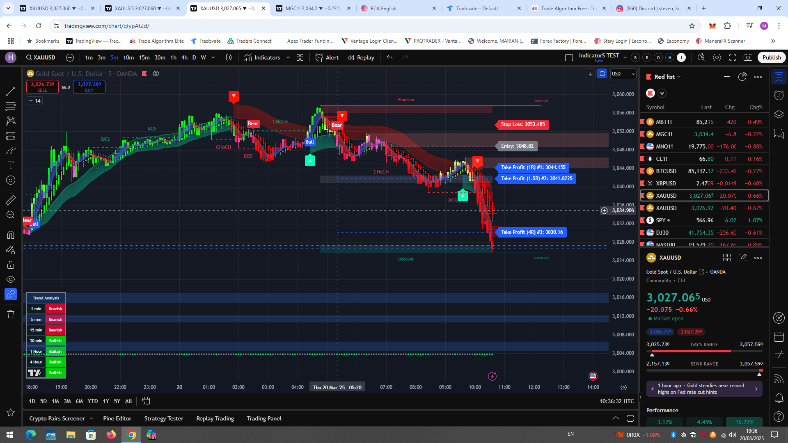Open the Fibonacci retracement tool
Image resolution: width=788 pixels, height=443 pixels.
pos(10,105)
